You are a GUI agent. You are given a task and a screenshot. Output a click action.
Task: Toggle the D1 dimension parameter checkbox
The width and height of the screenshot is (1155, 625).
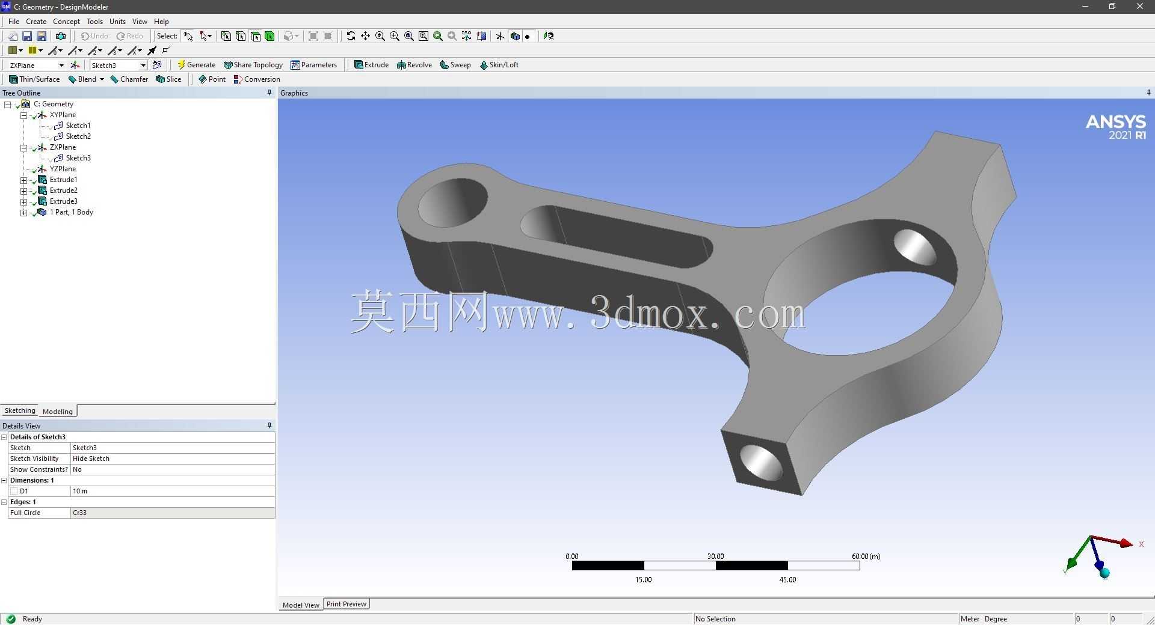click(14, 491)
